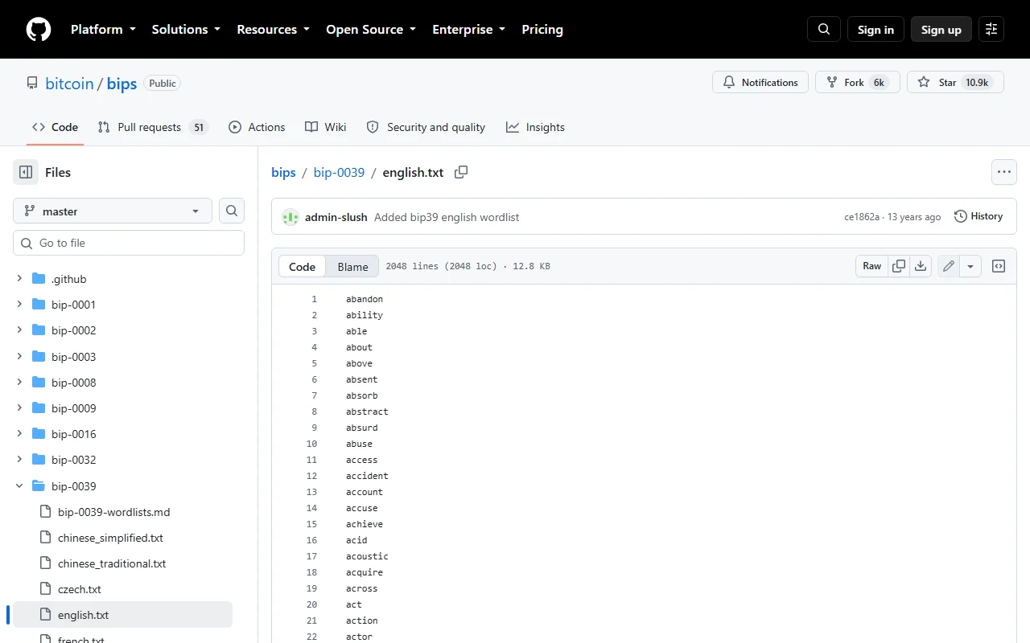The image size is (1030, 643).
Task: Click the bell icon in Notifications
Action: click(729, 82)
